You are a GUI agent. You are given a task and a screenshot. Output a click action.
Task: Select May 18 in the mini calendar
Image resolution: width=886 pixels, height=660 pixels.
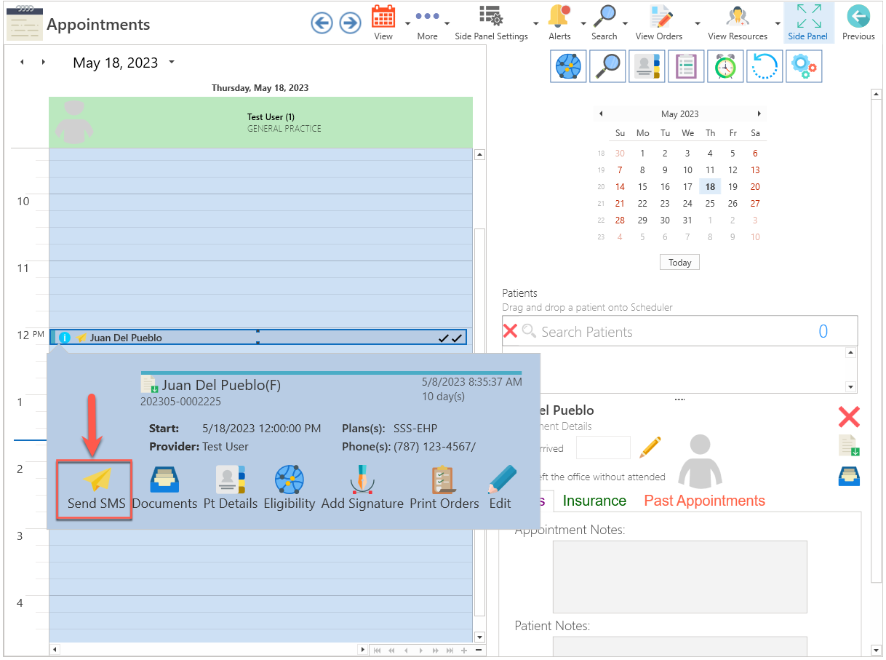(710, 187)
